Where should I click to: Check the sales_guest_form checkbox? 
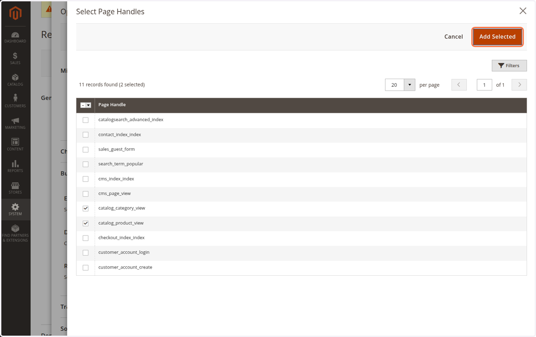pos(85,149)
